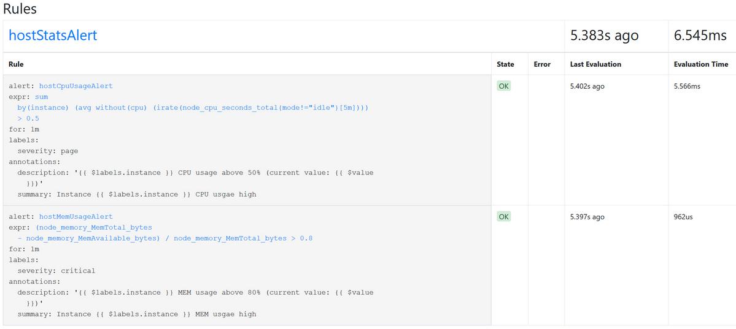This screenshot has height=329, width=736.
Task: Click the 'Last Evaluation' column header
Action: pos(595,64)
